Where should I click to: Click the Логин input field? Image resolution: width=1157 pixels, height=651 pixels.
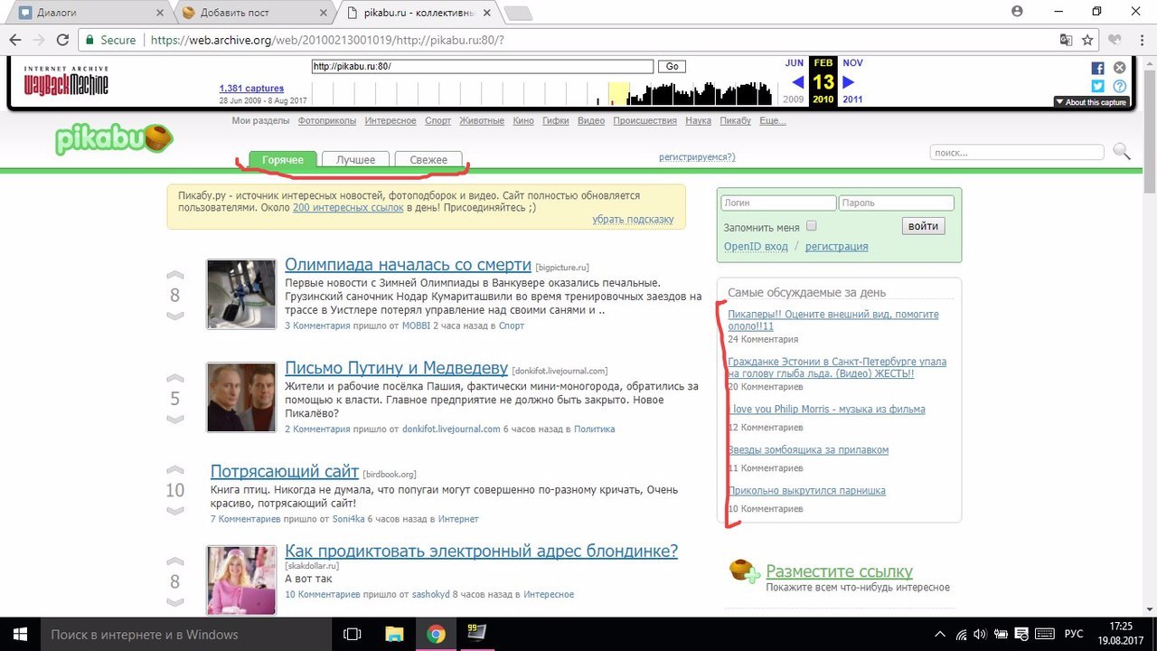click(x=779, y=203)
